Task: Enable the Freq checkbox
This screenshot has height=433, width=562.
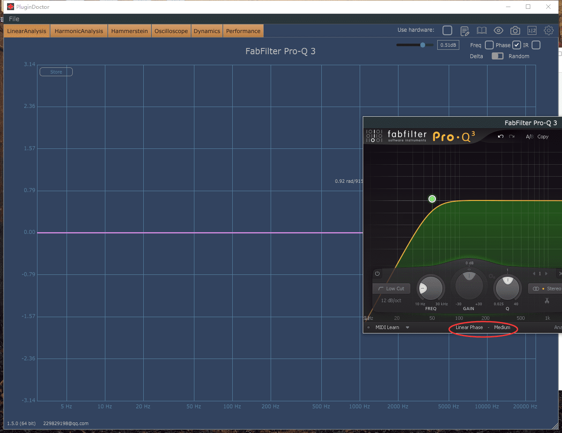Action: 489,45
